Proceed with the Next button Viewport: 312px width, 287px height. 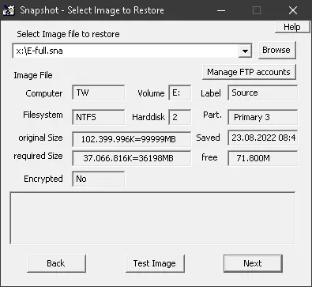(253, 263)
